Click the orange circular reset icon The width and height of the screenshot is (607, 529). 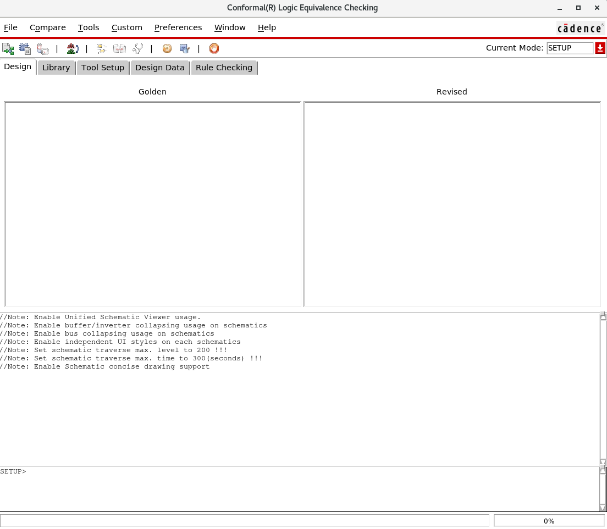[167, 48]
